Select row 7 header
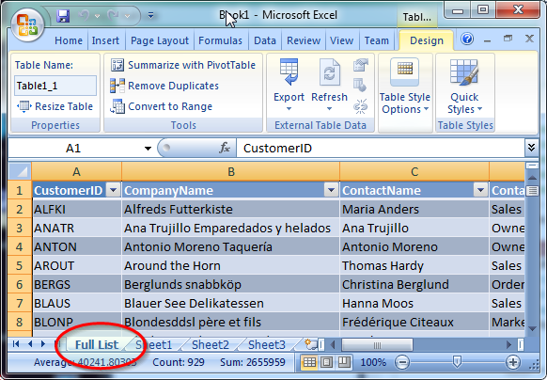The width and height of the screenshot is (547, 380). click(x=20, y=304)
